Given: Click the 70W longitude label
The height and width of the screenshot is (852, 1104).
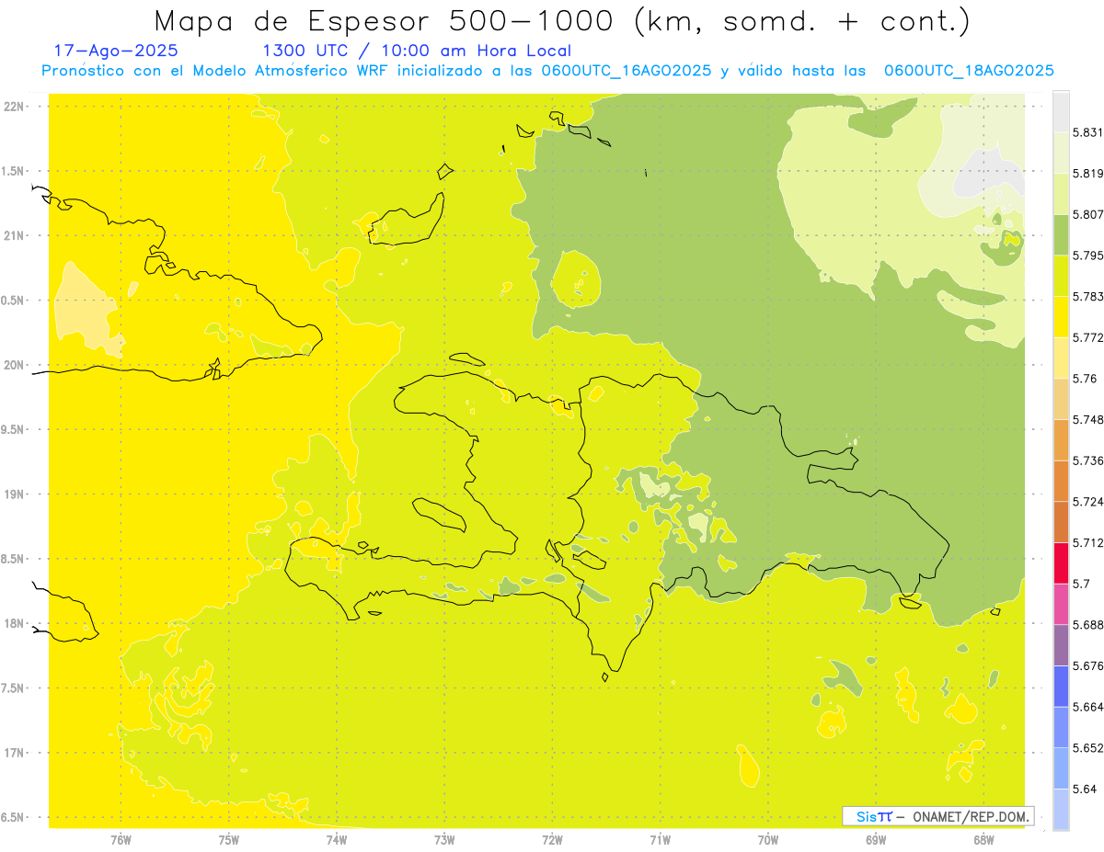Looking at the screenshot, I should [768, 839].
